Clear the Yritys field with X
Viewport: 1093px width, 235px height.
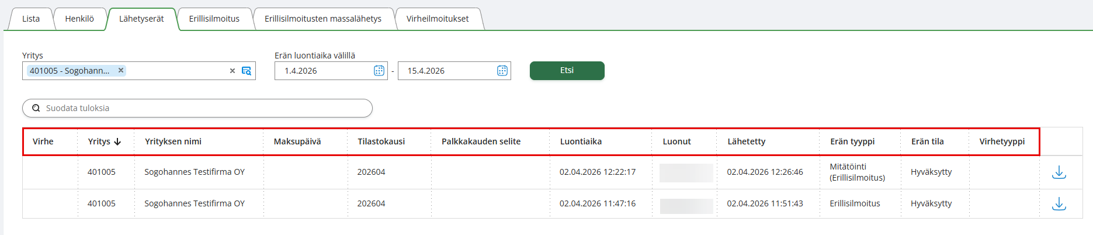[x=232, y=71]
